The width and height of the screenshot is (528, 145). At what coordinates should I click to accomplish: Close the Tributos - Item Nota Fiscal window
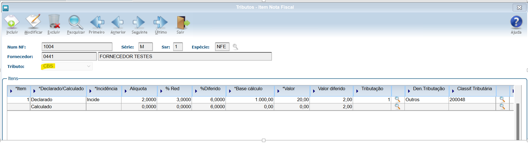[x=519, y=7]
